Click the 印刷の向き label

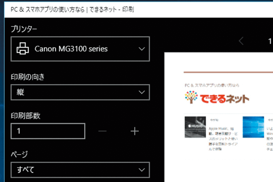click(x=28, y=77)
